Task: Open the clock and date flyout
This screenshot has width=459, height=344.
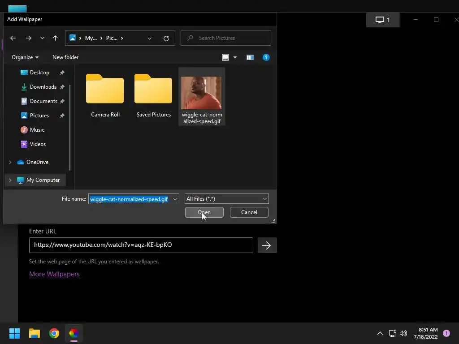Action: pos(426,333)
